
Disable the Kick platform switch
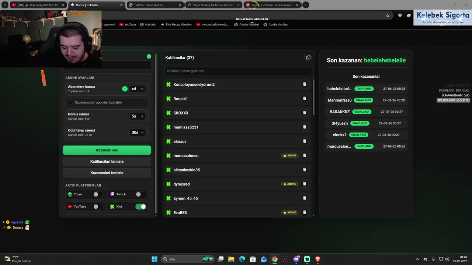click(x=141, y=206)
